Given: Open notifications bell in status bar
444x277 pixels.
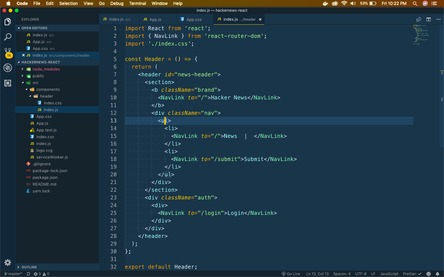Looking at the screenshot, I should click(x=438, y=274).
